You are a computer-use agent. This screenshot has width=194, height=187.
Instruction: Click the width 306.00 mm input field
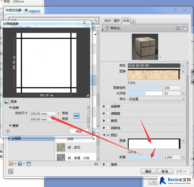tap(43, 113)
